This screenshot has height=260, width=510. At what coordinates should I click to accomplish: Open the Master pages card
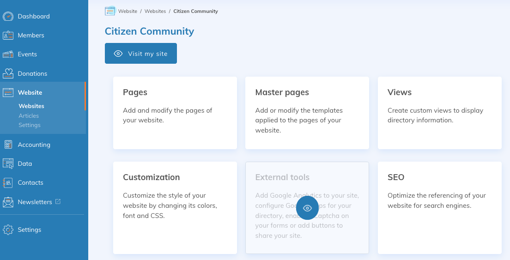[307, 113]
